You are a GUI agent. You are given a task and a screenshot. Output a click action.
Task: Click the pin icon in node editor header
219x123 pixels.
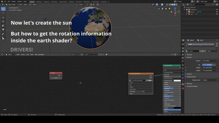106,55
